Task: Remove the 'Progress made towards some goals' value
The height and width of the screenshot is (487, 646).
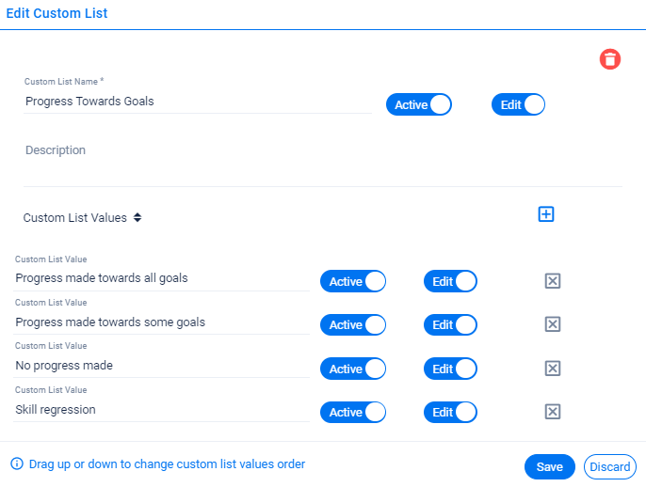Action: tap(553, 324)
